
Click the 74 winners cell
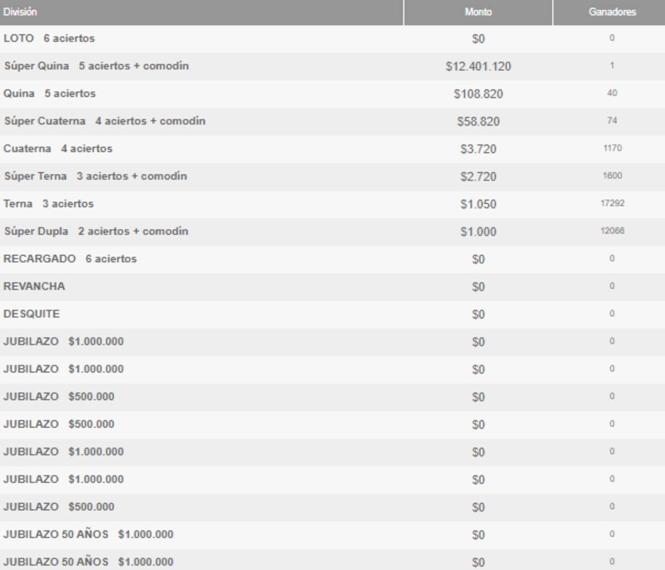(x=612, y=120)
